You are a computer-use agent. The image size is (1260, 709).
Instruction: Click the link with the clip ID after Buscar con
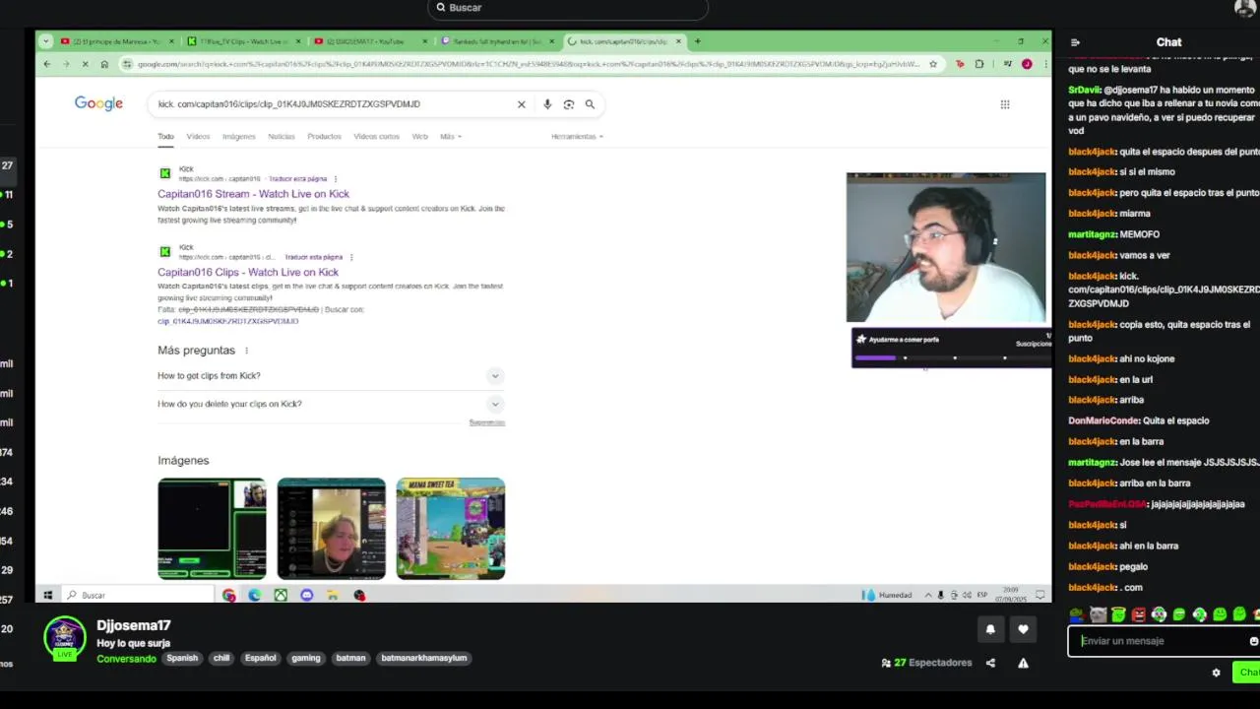tap(227, 321)
